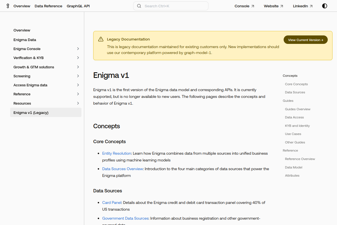337x225 pixels.
Task: Expand the Enigma Console sidebar section
Action: [x=78, y=49]
